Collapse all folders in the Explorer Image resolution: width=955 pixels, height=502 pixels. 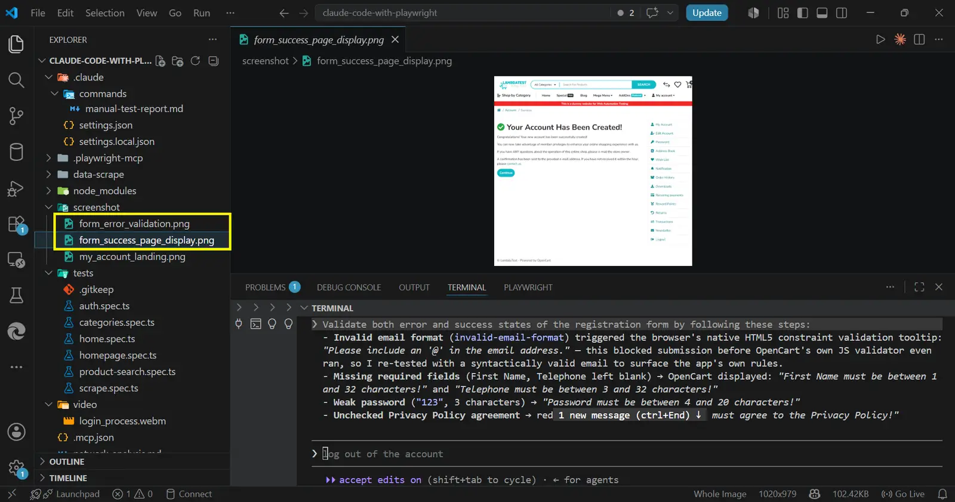pos(213,61)
